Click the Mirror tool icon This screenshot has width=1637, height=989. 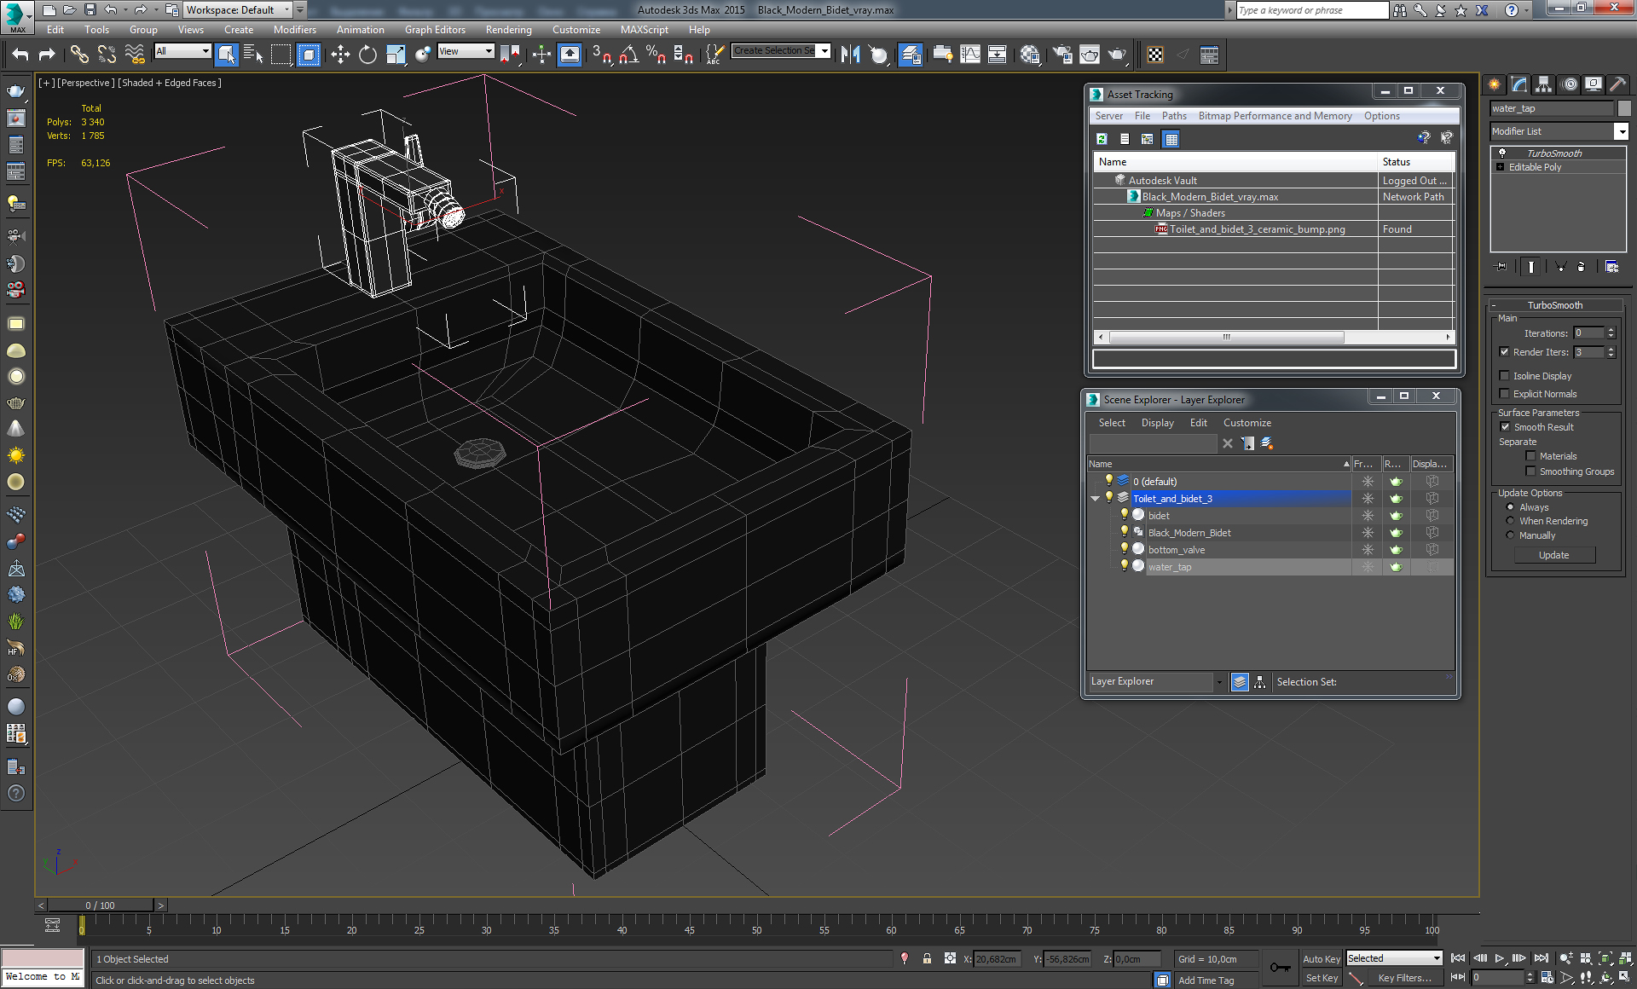[x=850, y=55]
